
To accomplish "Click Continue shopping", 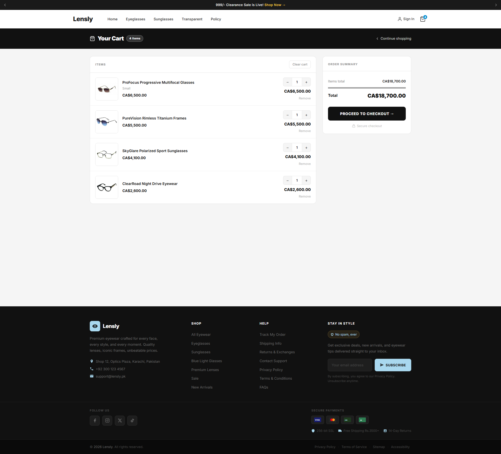I will [x=394, y=39].
